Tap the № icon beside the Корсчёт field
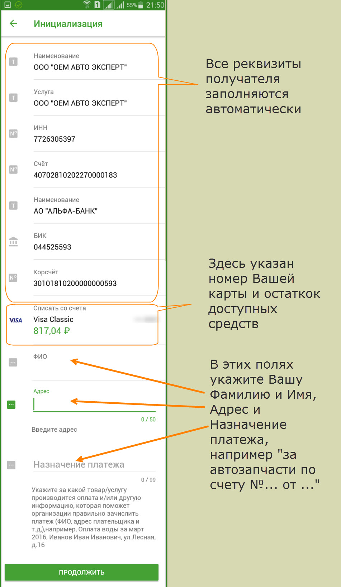This screenshot has width=341, height=587. pos(13,278)
